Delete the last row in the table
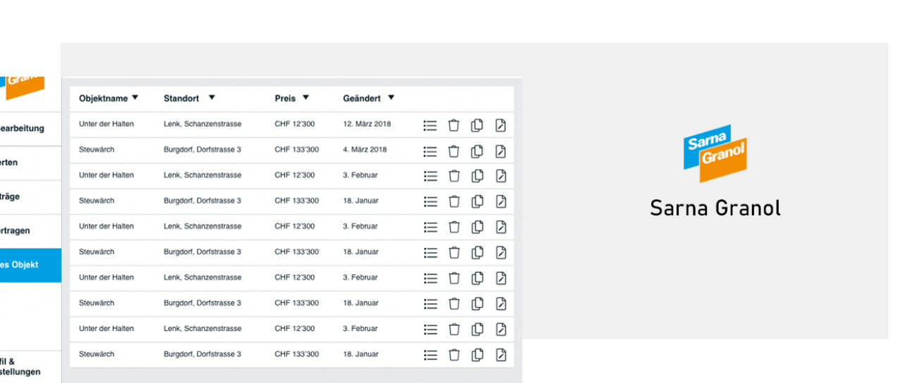The image size is (903, 383). [454, 355]
